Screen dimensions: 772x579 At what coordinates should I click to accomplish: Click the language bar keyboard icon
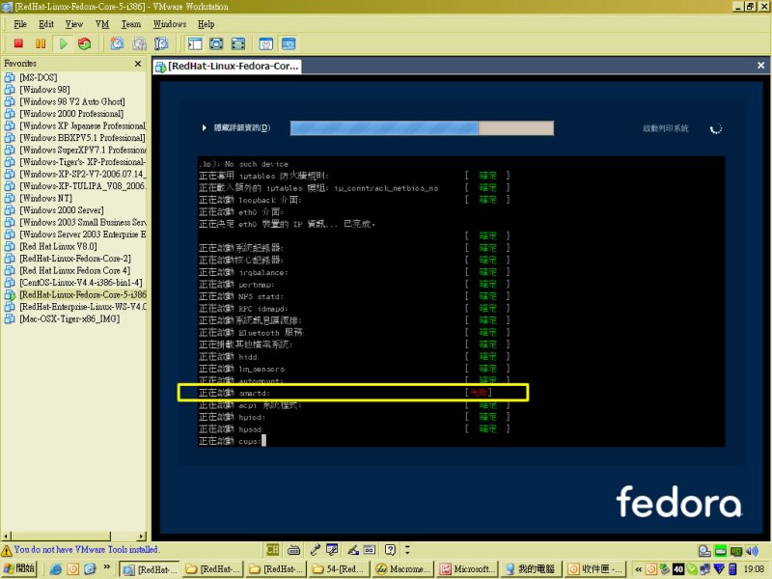tap(294, 549)
